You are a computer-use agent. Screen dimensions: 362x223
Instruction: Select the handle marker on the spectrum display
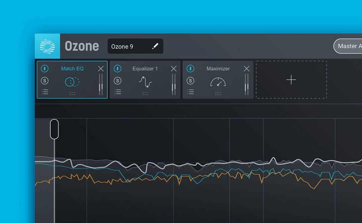coord(54,129)
